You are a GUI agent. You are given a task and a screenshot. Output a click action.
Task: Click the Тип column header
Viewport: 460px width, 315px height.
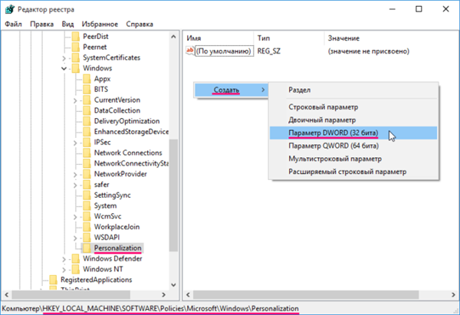pos(289,38)
